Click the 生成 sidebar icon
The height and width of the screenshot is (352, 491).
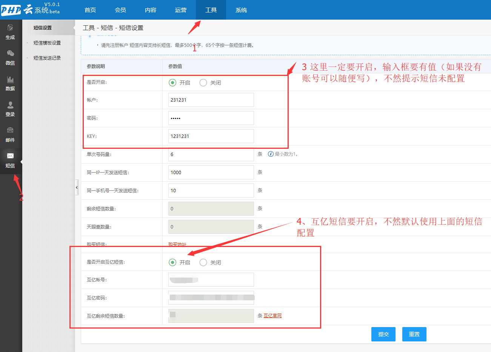(10, 28)
